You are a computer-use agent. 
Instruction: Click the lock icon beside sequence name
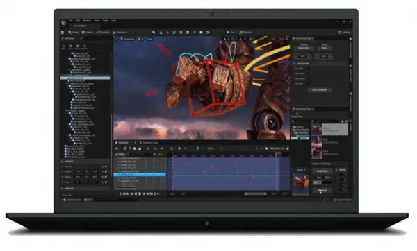tap(288, 148)
